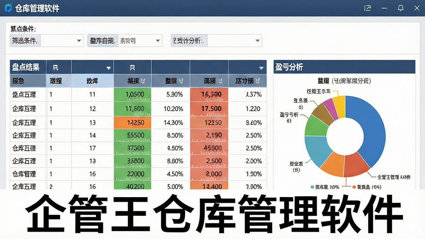Select the magenta donut segment
Image resolution: width=425 pixels, height=239 pixels.
pos(331,108)
